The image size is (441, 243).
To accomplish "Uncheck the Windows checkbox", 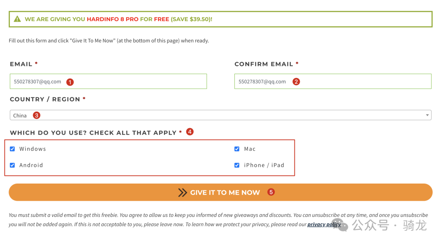I will [x=12, y=149].
